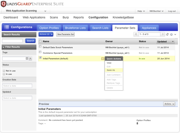Click the New Parameter Set button
Image resolution: width=180 pixels, height=133 pixels.
point(65,34)
